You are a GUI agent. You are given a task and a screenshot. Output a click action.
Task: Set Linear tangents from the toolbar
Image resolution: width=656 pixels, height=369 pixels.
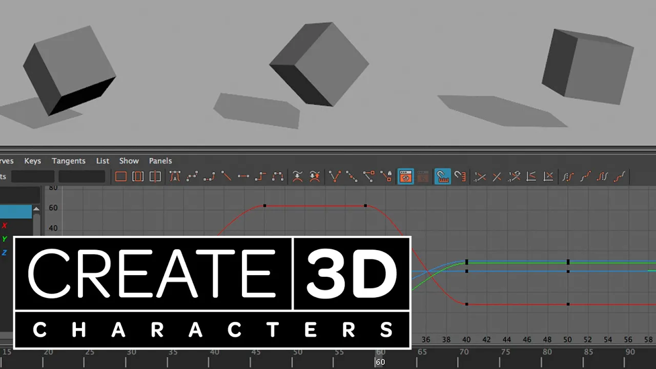coord(226,177)
